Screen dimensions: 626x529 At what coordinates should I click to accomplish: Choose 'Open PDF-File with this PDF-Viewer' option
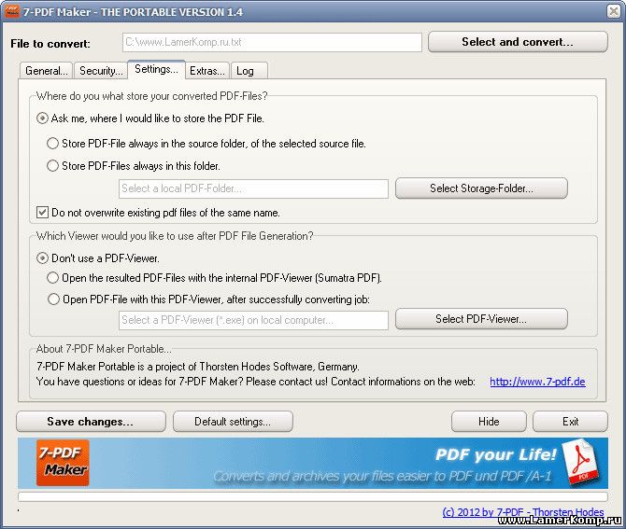53,299
